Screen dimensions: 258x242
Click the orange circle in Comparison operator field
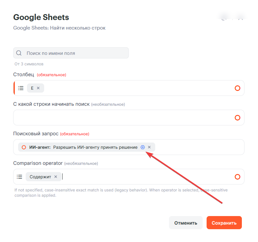click(x=237, y=177)
